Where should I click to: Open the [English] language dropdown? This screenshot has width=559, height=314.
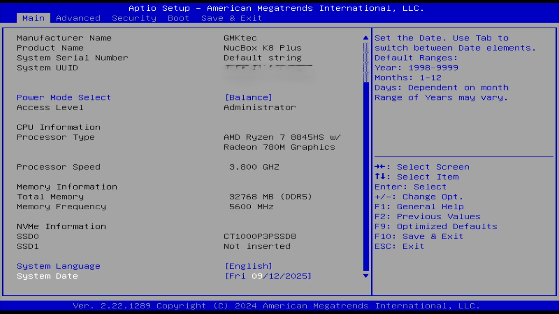(x=249, y=266)
